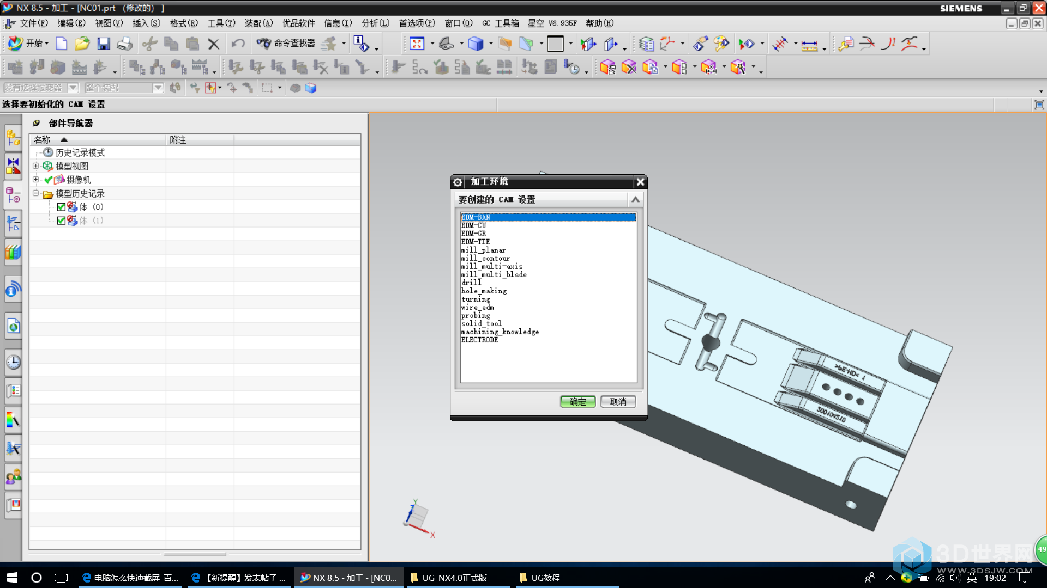Open the 整个装配 scope dropdown
Image resolution: width=1047 pixels, height=588 pixels.
pyautogui.click(x=158, y=88)
